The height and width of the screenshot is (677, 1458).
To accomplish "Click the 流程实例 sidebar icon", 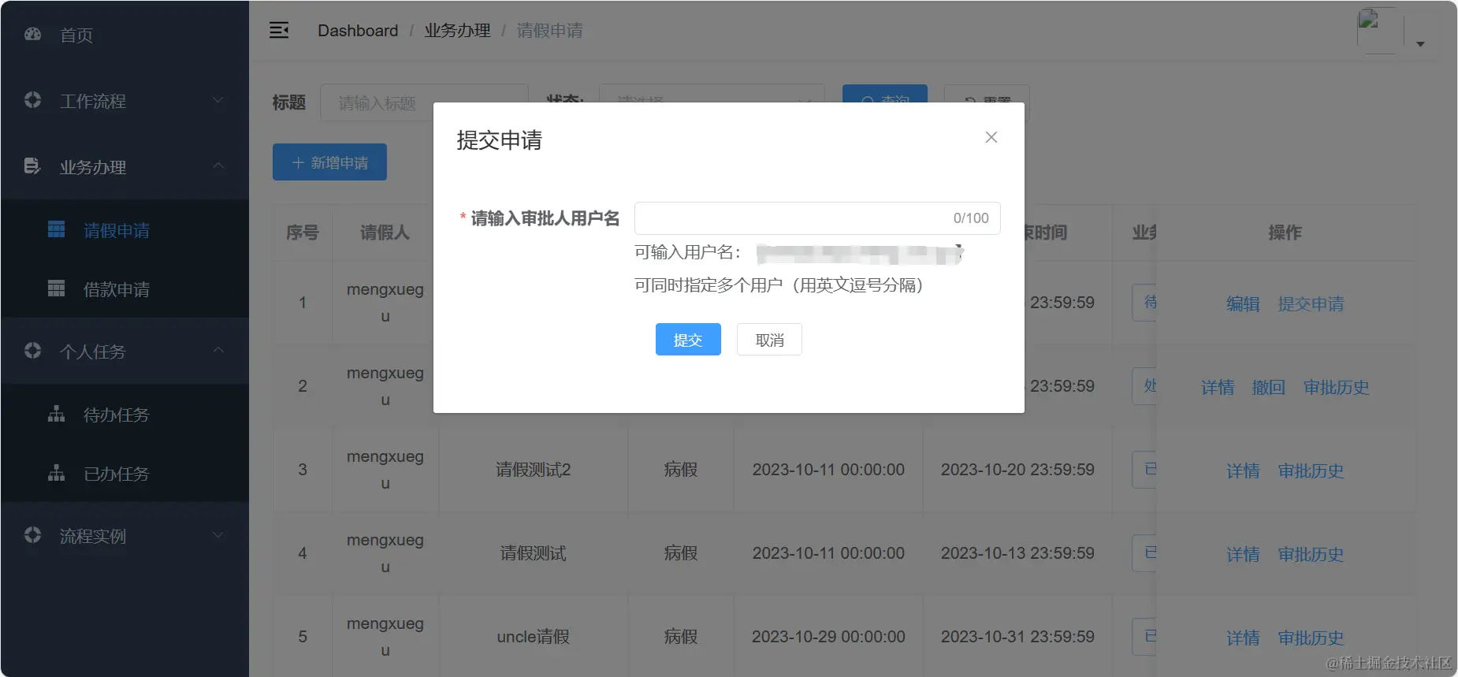I will pos(32,535).
